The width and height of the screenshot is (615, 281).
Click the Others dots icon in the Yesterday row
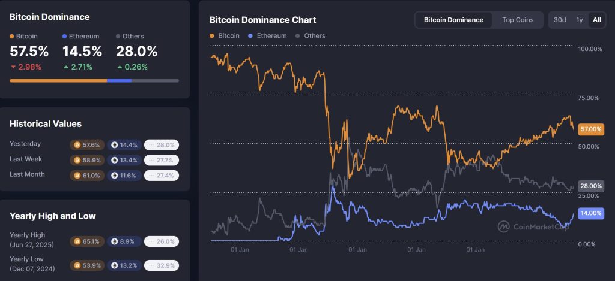[151, 145]
